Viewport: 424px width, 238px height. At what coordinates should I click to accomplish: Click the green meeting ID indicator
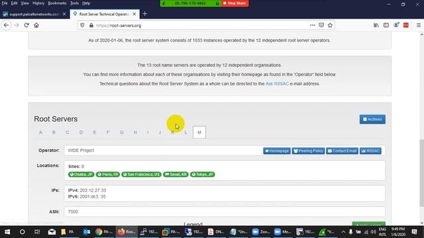[190, 3]
